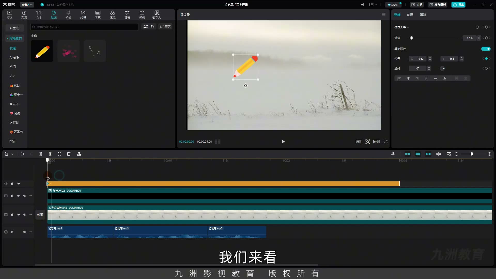Viewport: 496px width, 279px height.
Task: Switch to the 动画 tab
Action: point(410,15)
